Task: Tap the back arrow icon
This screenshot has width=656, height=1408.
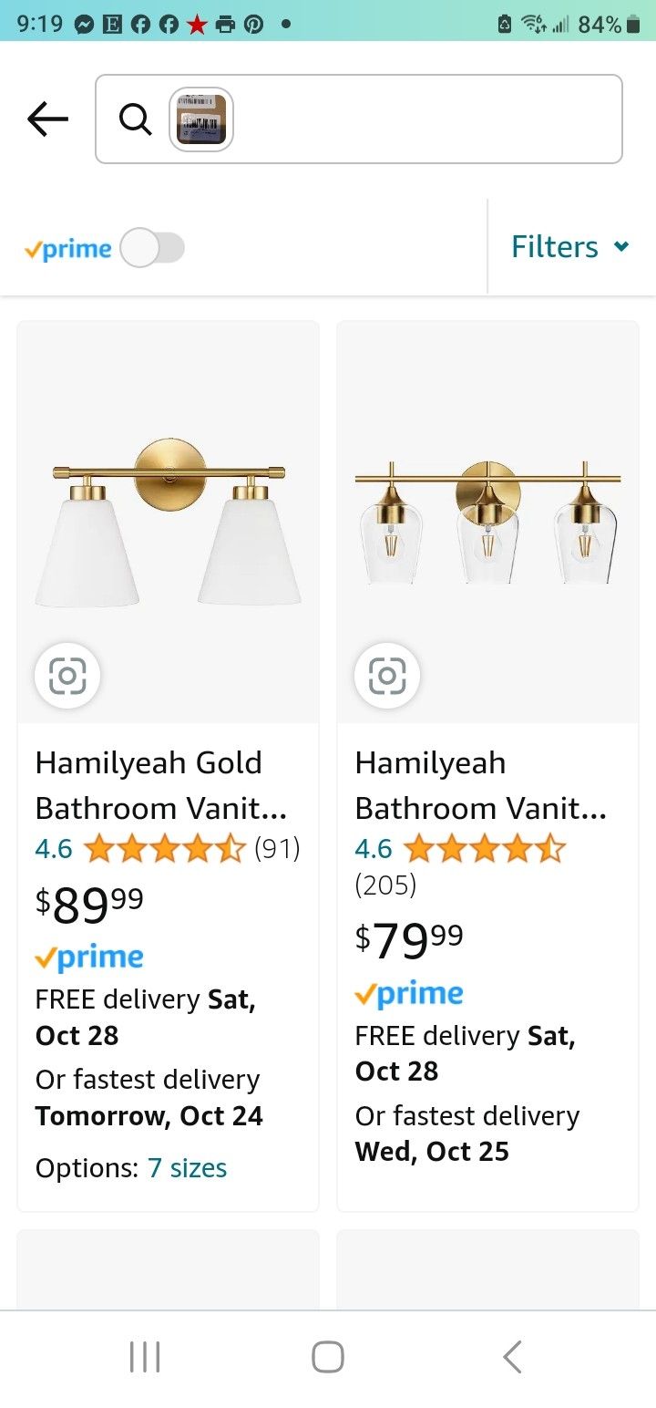Action: click(x=47, y=119)
